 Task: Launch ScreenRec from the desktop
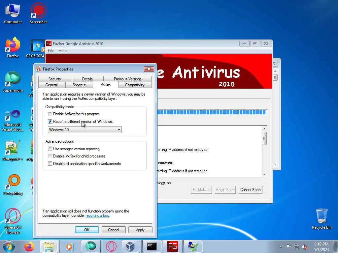[x=38, y=14]
